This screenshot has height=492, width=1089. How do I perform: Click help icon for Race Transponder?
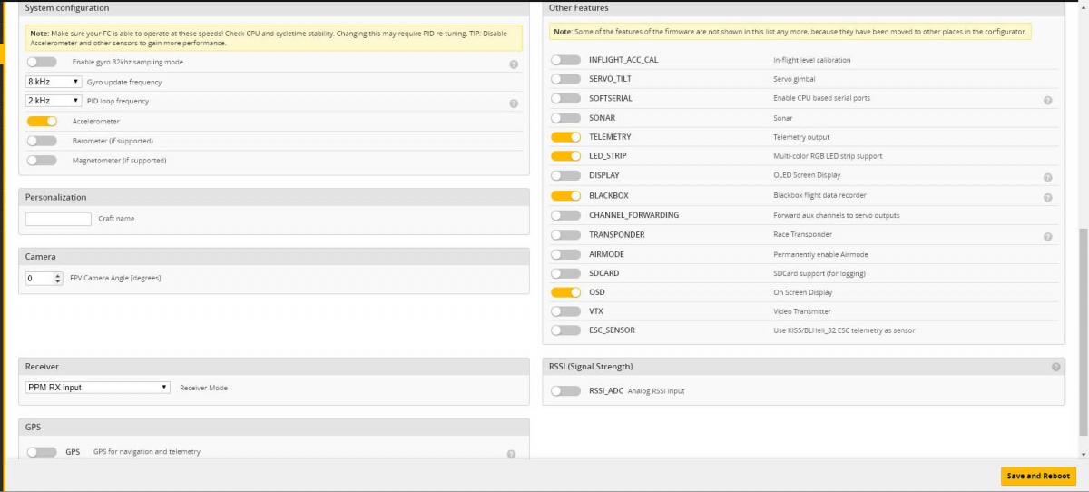(x=1047, y=237)
